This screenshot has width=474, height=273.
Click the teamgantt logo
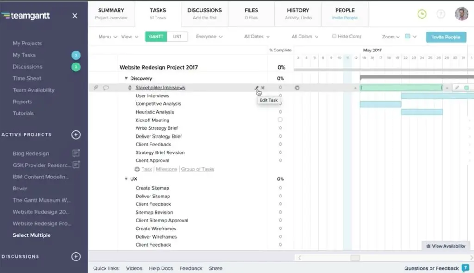click(x=25, y=16)
